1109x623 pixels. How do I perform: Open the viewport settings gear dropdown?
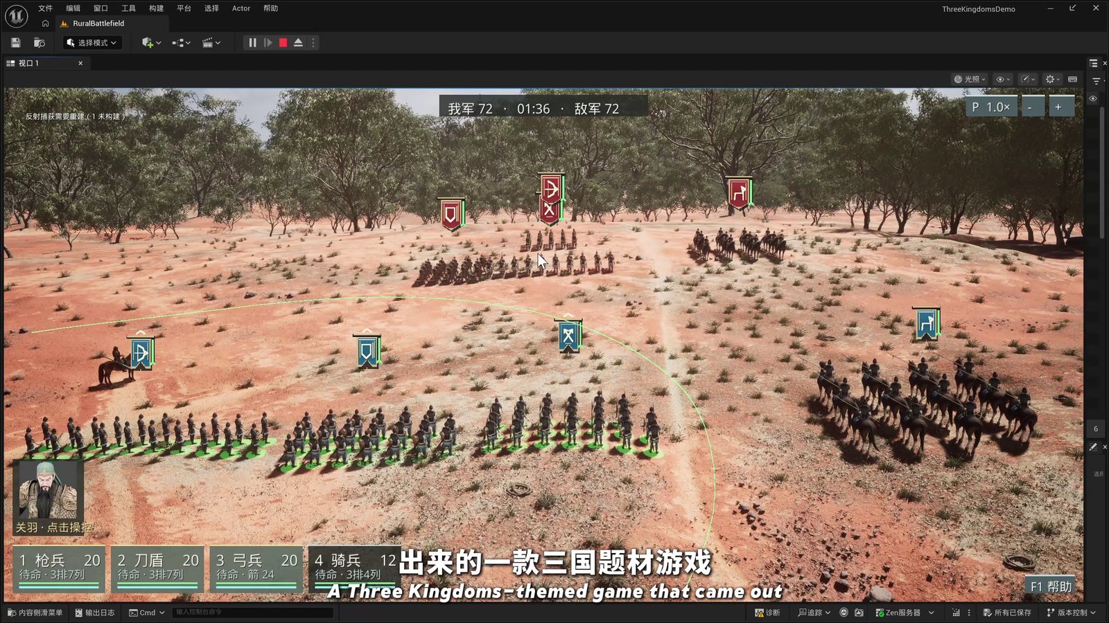pos(1053,79)
